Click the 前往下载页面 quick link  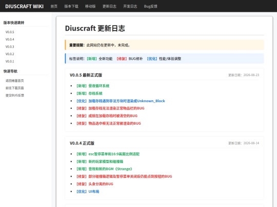(15, 88)
